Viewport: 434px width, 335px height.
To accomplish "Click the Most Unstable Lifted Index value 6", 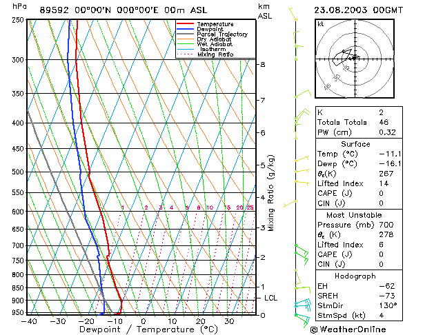I will tap(382, 245).
